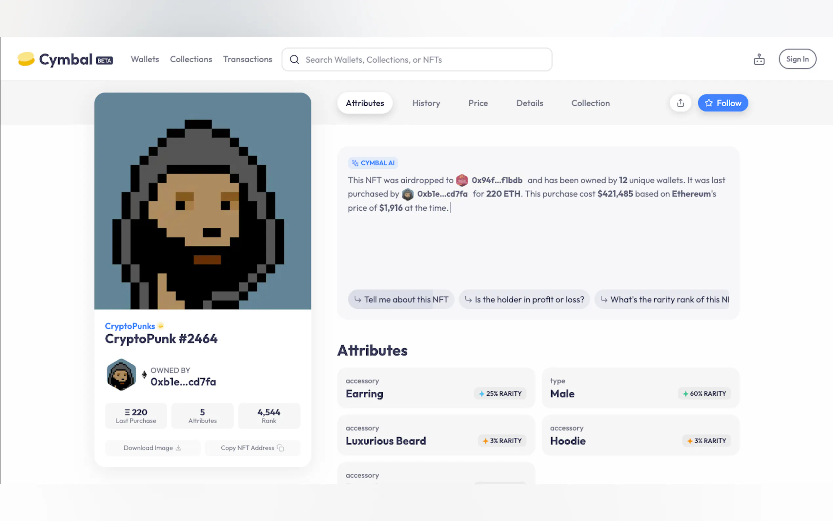Click Copy NFT Address button

253,448
